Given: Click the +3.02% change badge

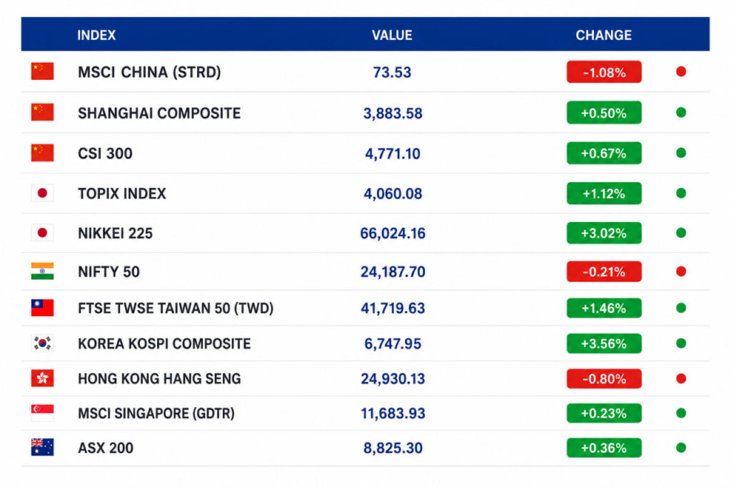Looking at the screenshot, I should (604, 233).
